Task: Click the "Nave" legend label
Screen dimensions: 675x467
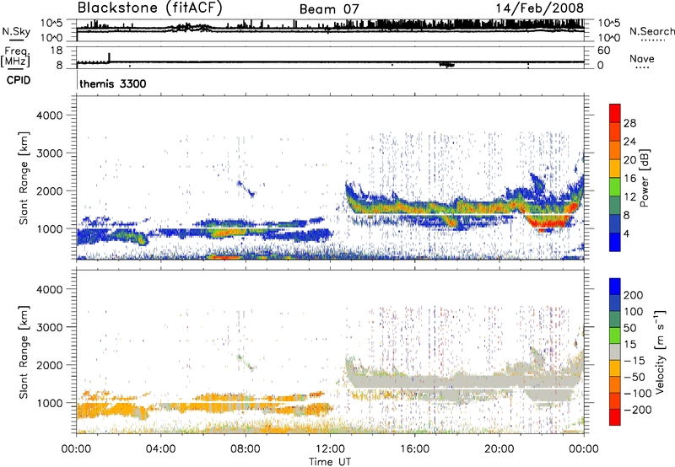Action: (x=642, y=58)
